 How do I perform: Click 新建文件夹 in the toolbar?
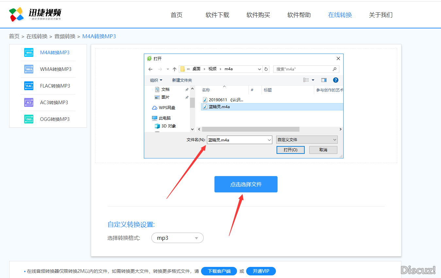(182, 80)
